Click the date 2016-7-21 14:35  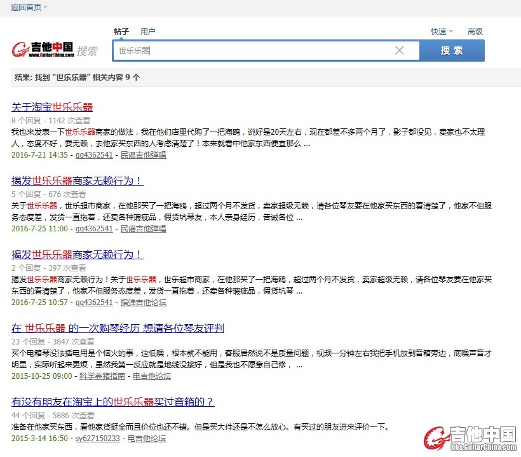39,155
